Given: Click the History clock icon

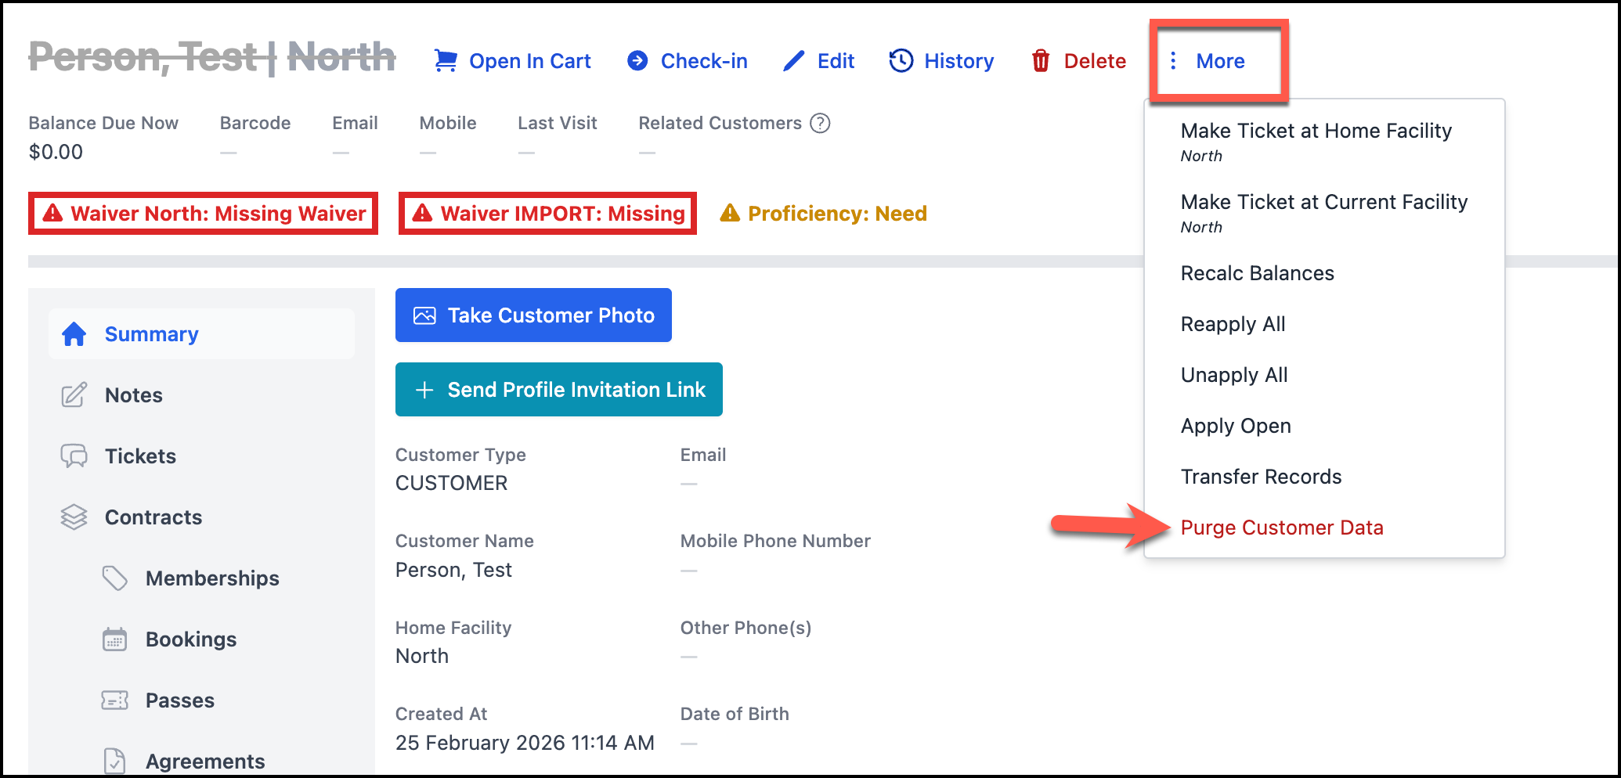Looking at the screenshot, I should click(x=901, y=61).
